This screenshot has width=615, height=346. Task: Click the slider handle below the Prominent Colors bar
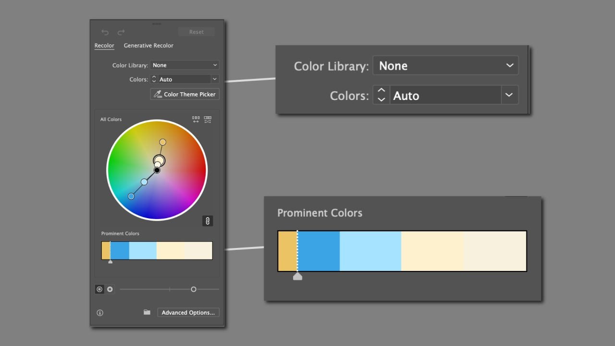(x=194, y=289)
